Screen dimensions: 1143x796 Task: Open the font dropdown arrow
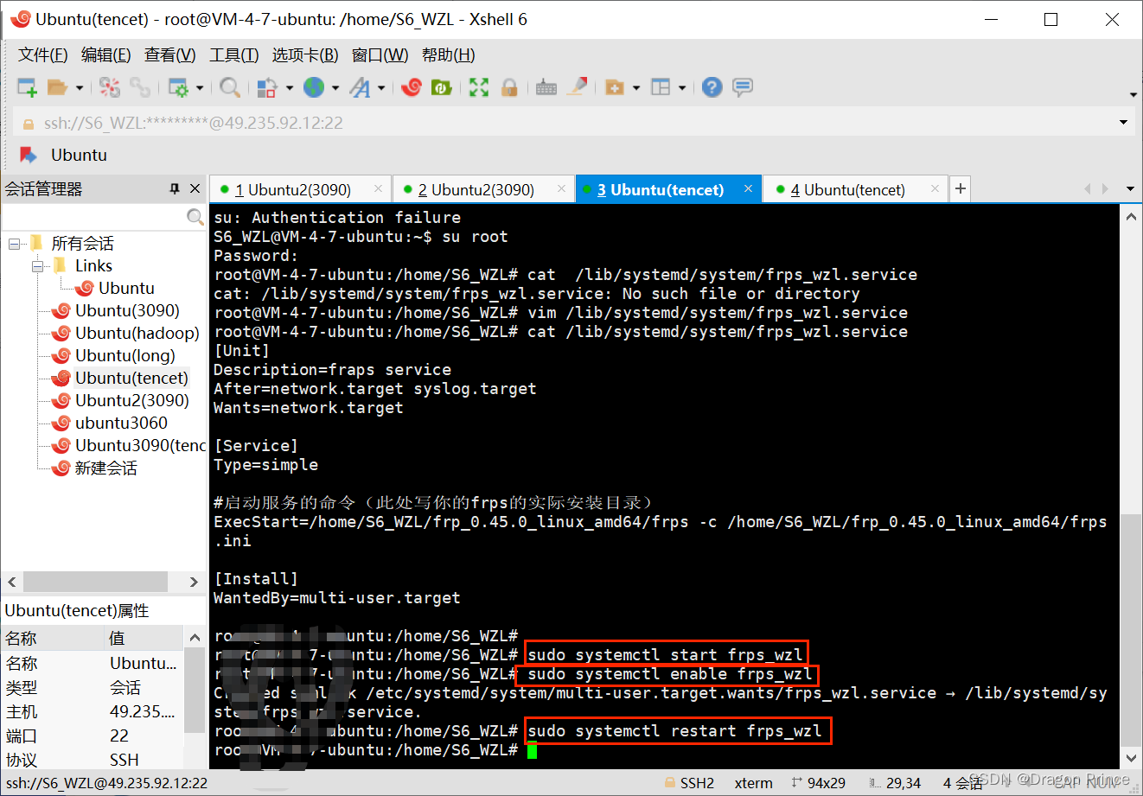click(x=381, y=87)
